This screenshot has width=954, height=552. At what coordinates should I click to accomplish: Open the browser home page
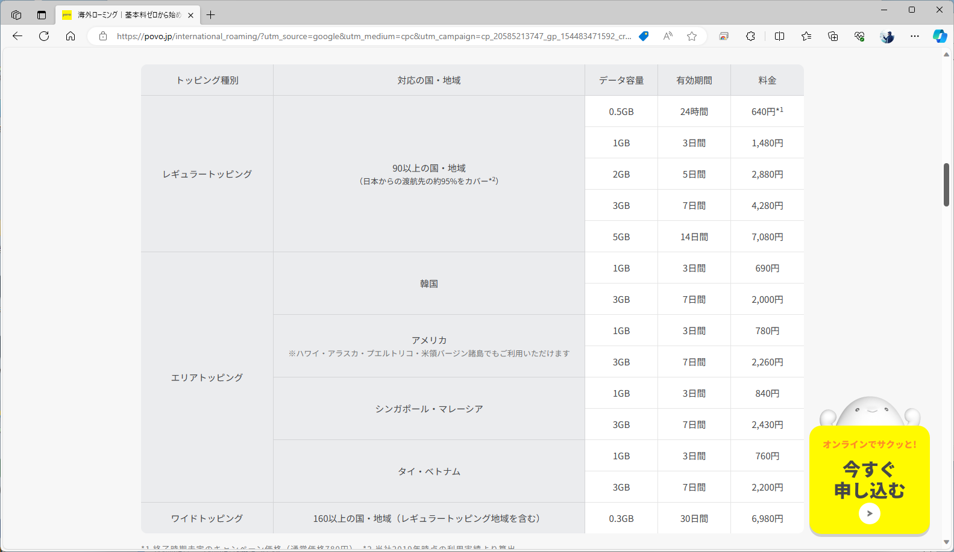(71, 36)
